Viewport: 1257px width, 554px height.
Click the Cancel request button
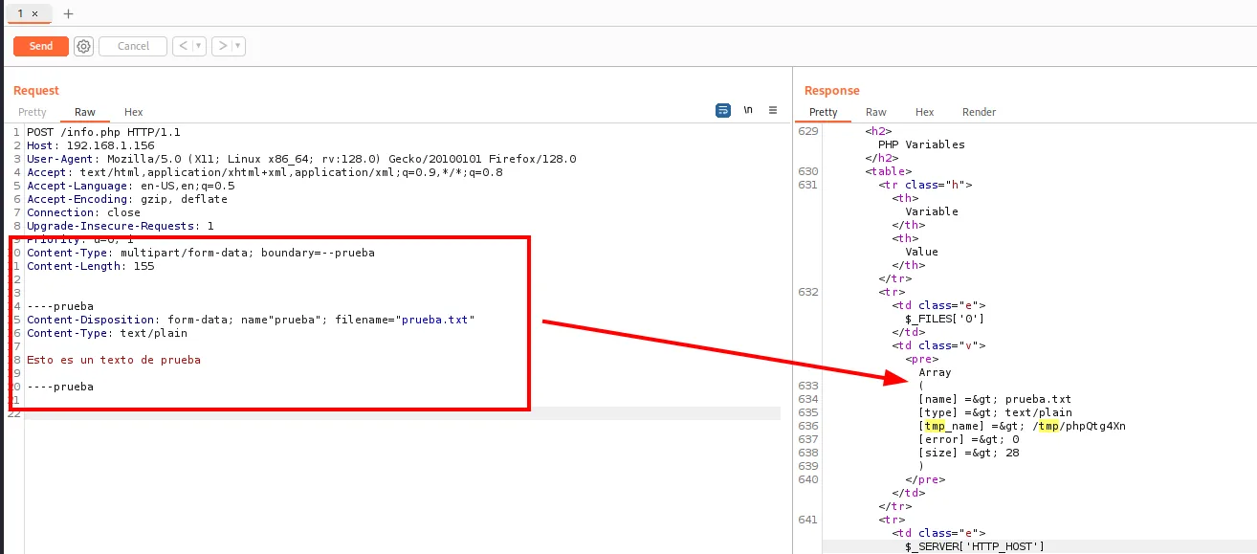[x=133, y=46]
